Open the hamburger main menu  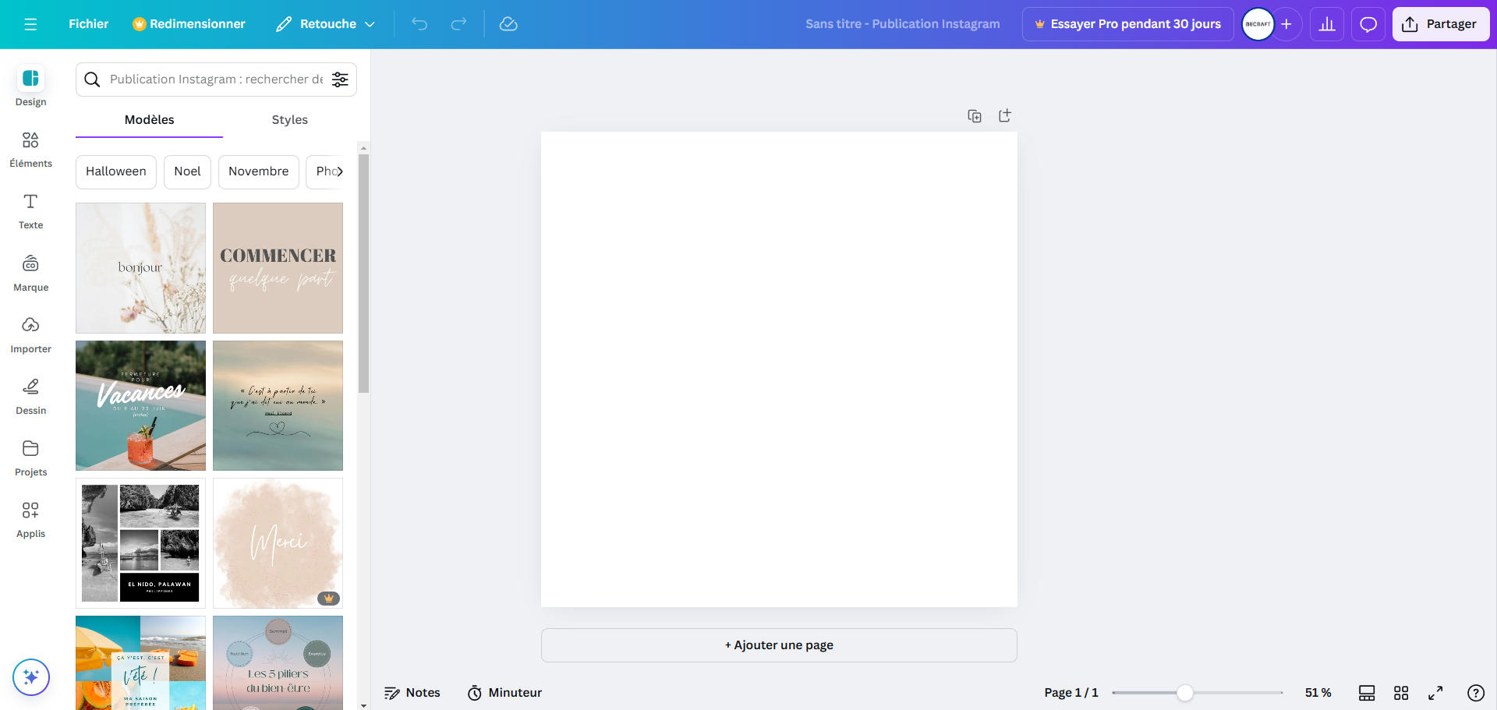pyautogui.click(x=30, y=24)
